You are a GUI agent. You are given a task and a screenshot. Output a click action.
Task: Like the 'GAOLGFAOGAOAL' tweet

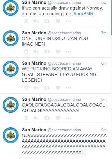[58, 118]
